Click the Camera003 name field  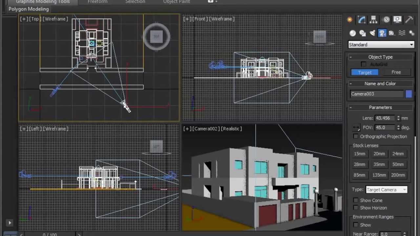(376, 94)
